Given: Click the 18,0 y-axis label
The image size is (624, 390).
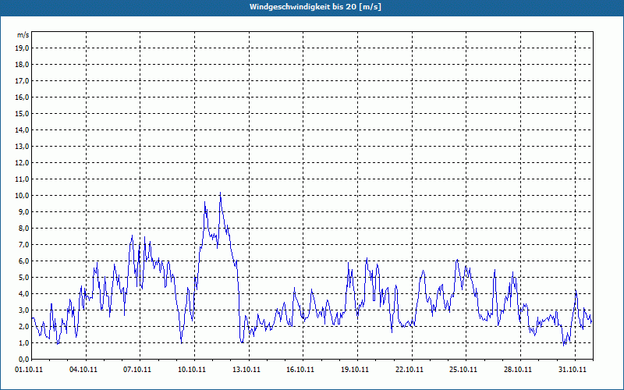Looking at the screenshot, I should coord(22,65).
